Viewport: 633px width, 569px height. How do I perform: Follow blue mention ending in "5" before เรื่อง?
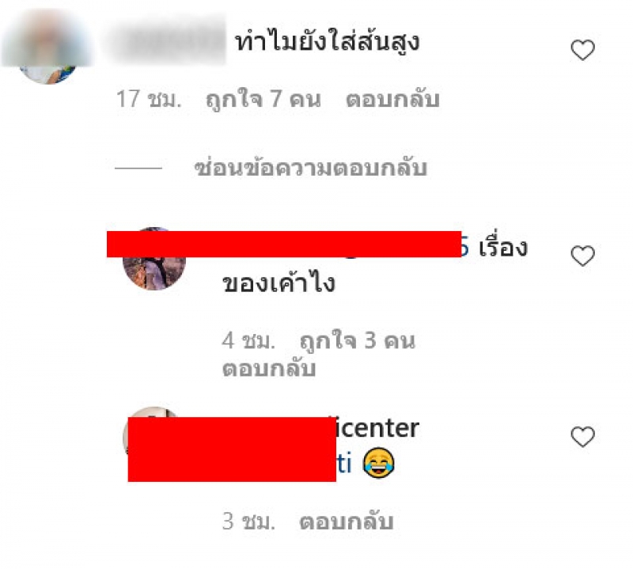pyautogui.click(x=465, y=248)
